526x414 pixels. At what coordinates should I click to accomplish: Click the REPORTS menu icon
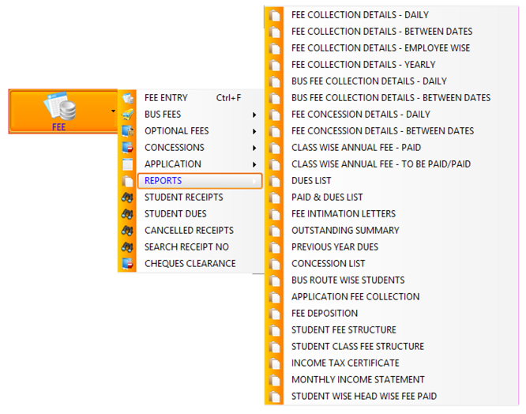[x=127, y=181]
